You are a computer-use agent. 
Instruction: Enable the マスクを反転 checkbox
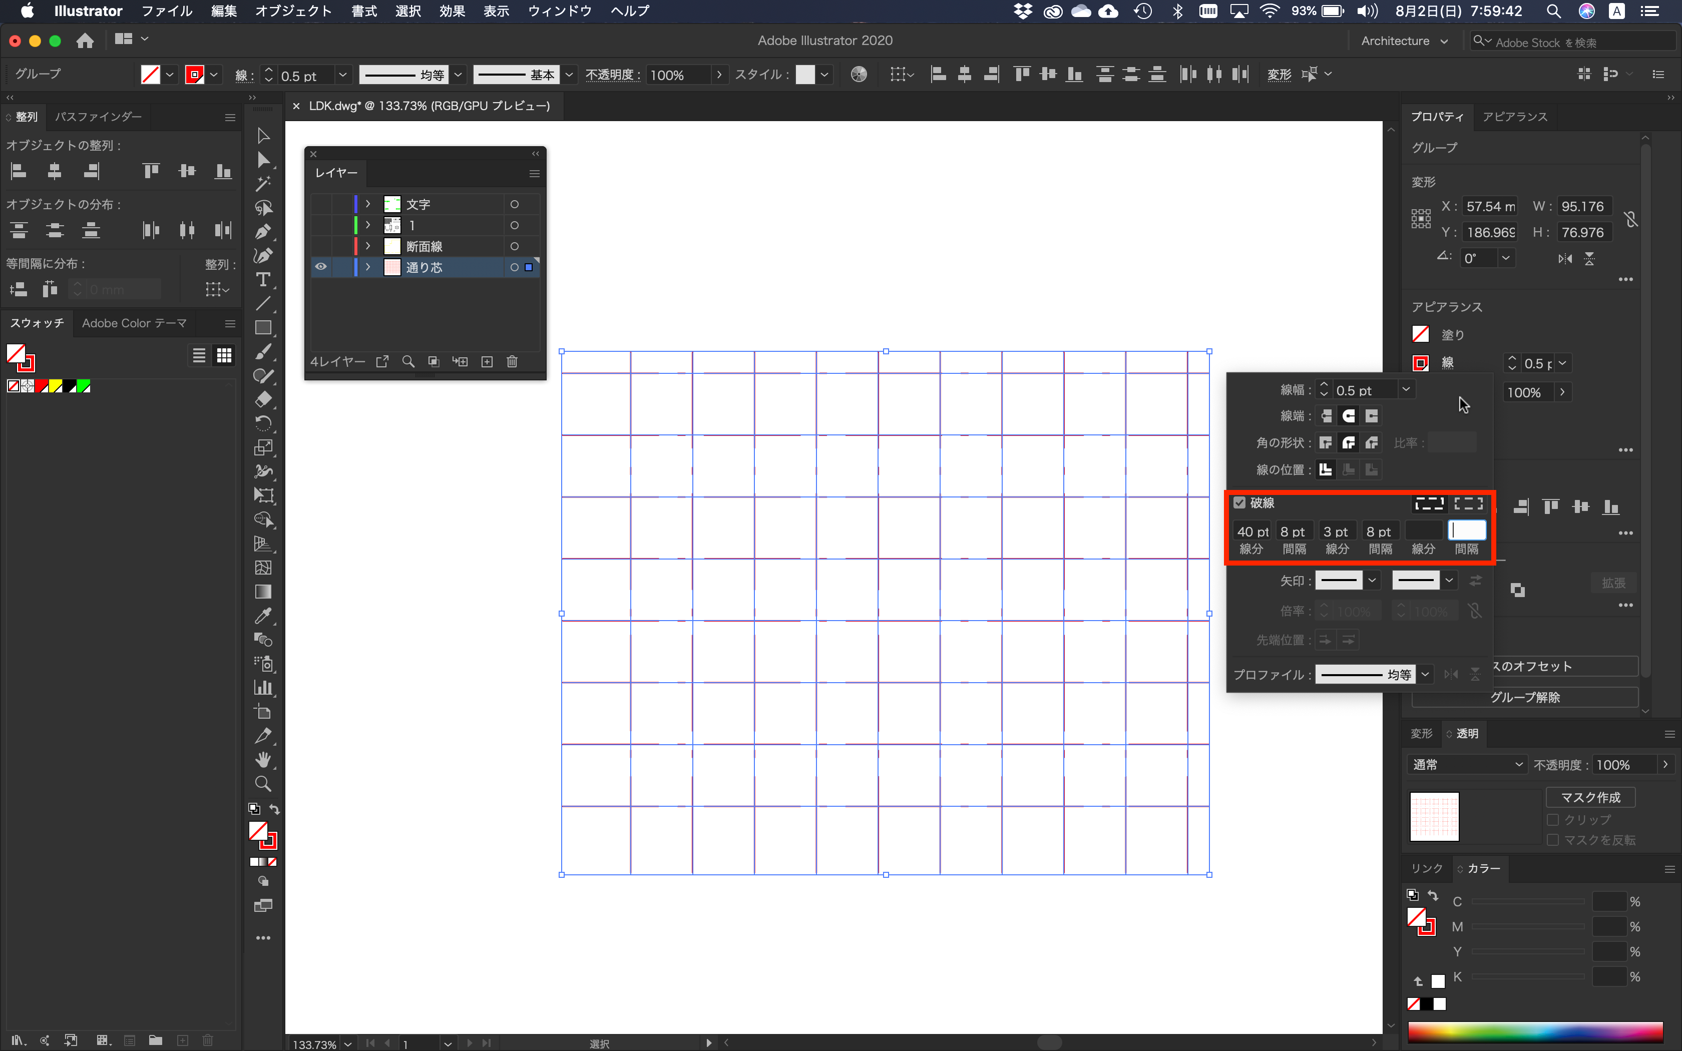pyautogui.click(x=1553, y=840)
